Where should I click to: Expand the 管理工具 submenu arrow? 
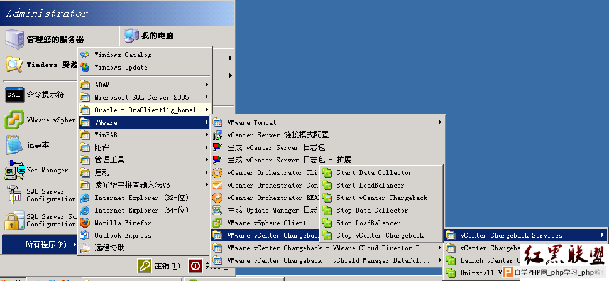(x=207, y=160)
